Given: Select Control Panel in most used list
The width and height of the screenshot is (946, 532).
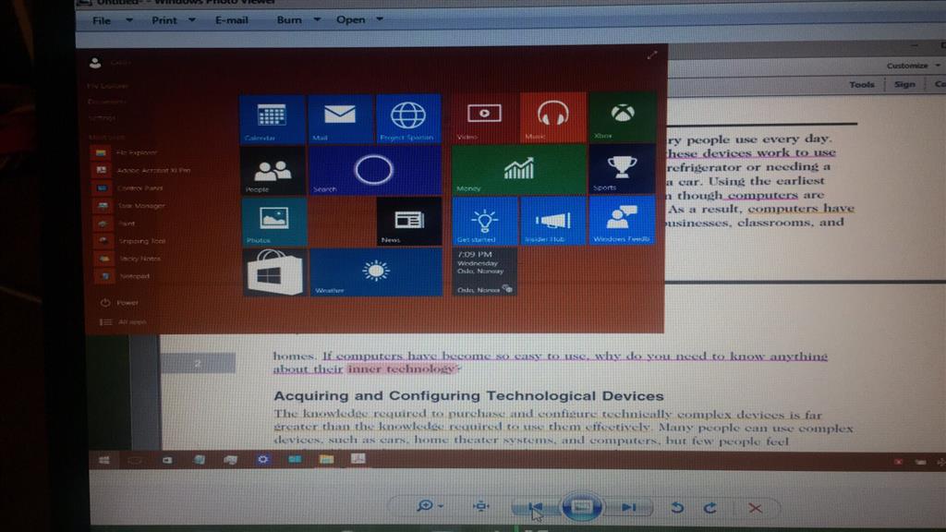Looking at the screenshot, I should coord(128,188).
